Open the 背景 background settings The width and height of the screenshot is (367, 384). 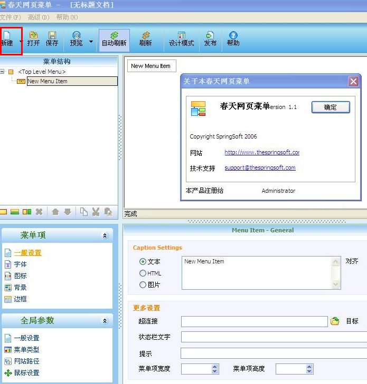click(x=20, y=288)
